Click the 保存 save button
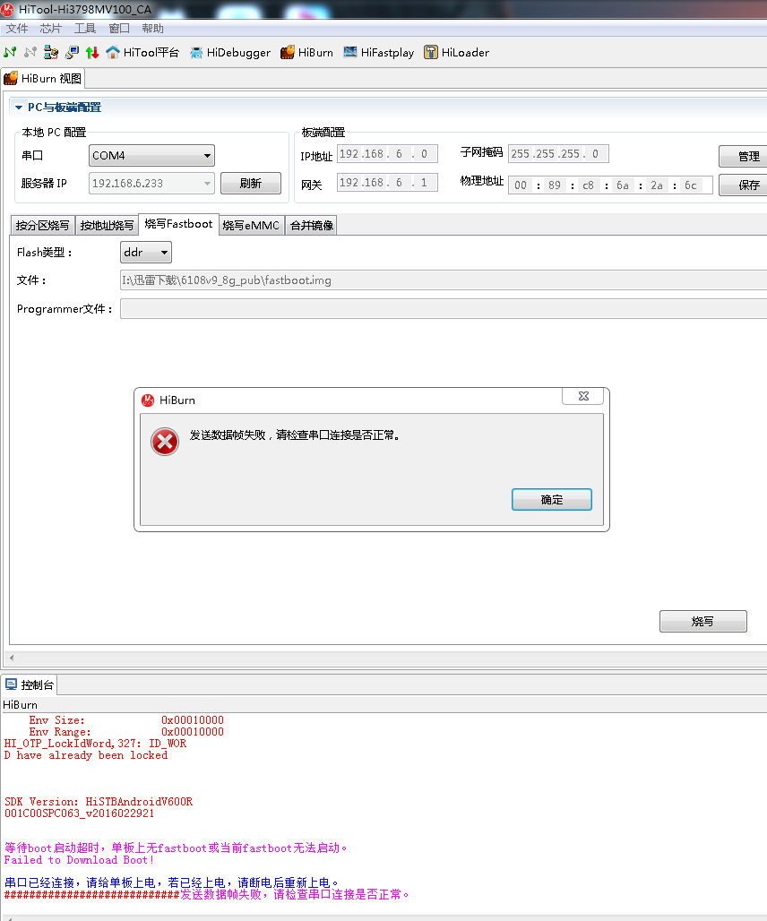767x921 pixels. 744,185
